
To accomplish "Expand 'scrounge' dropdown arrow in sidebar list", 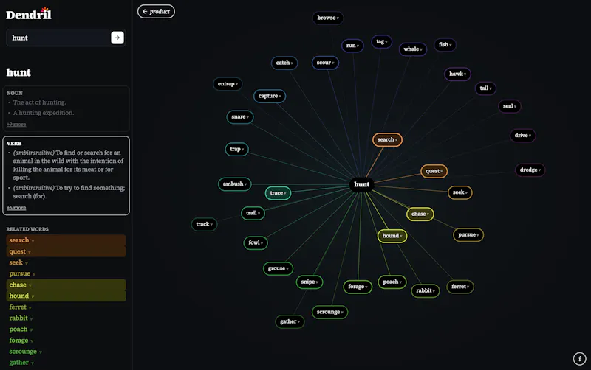I will [x=41, y=352].
